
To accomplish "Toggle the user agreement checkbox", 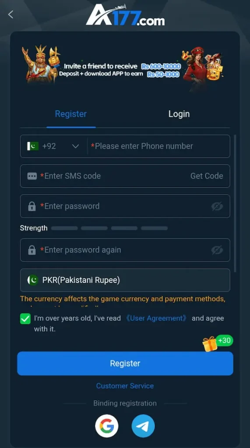I will point(25,318).
